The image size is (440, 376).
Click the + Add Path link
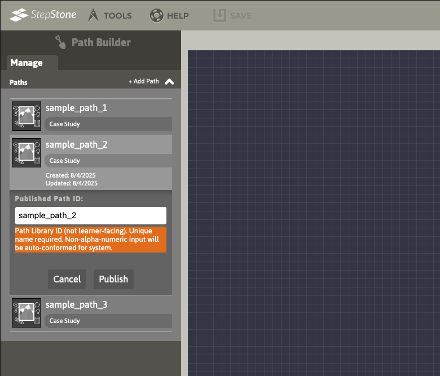tap(144, 81)
